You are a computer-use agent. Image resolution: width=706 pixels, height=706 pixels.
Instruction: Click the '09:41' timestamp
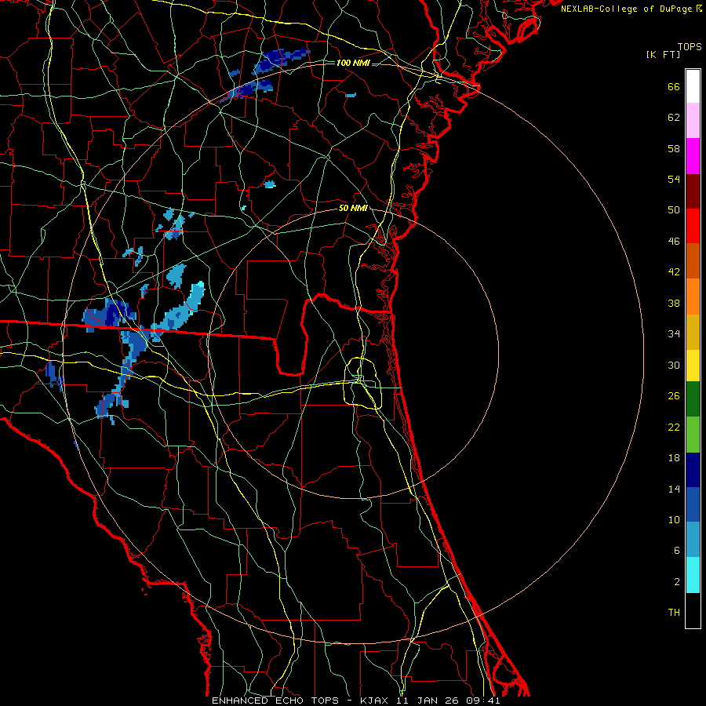[x=483, y=701]
